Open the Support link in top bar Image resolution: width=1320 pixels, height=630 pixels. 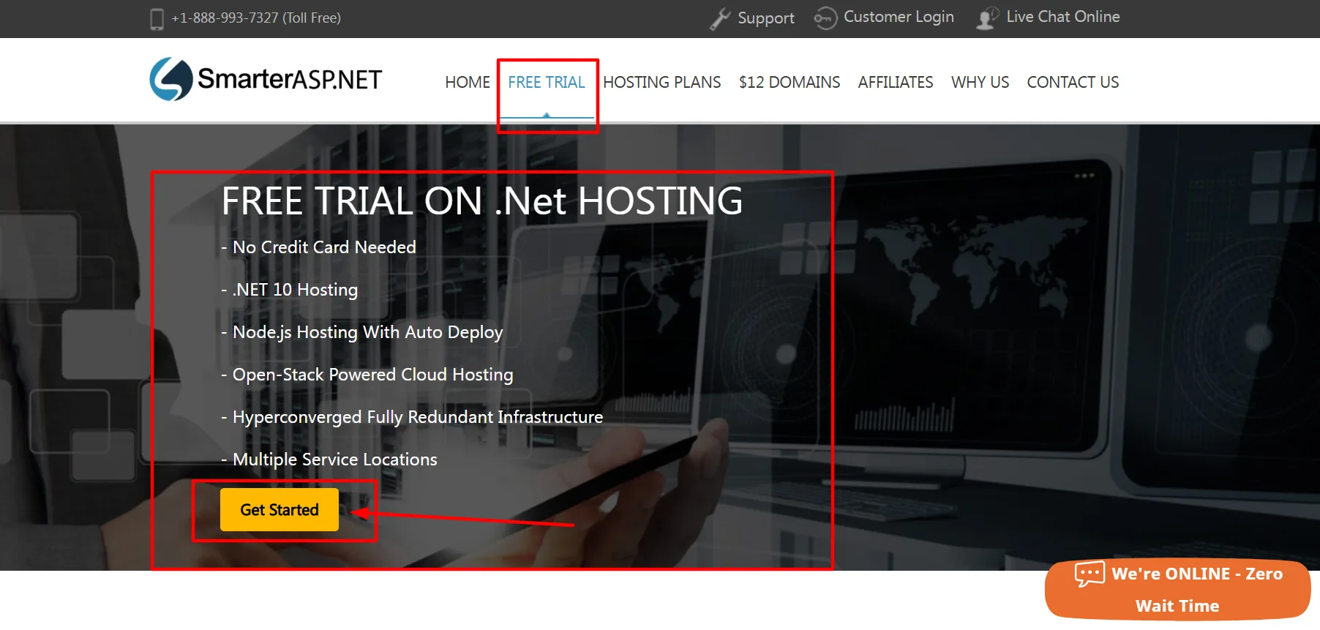(766, 18)
